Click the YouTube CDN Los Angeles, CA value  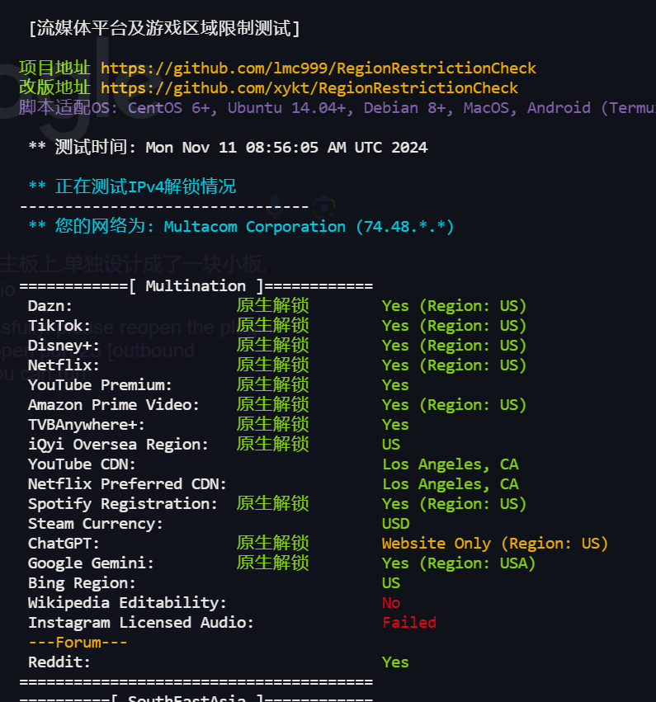(450, 464)
